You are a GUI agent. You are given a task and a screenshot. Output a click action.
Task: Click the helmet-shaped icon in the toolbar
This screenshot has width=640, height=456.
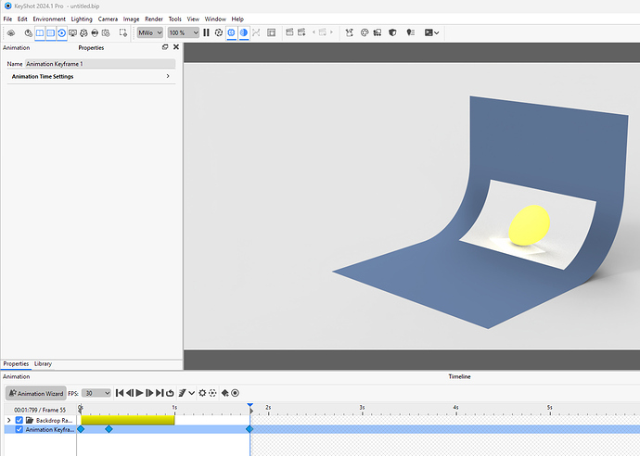click(95, 32)
